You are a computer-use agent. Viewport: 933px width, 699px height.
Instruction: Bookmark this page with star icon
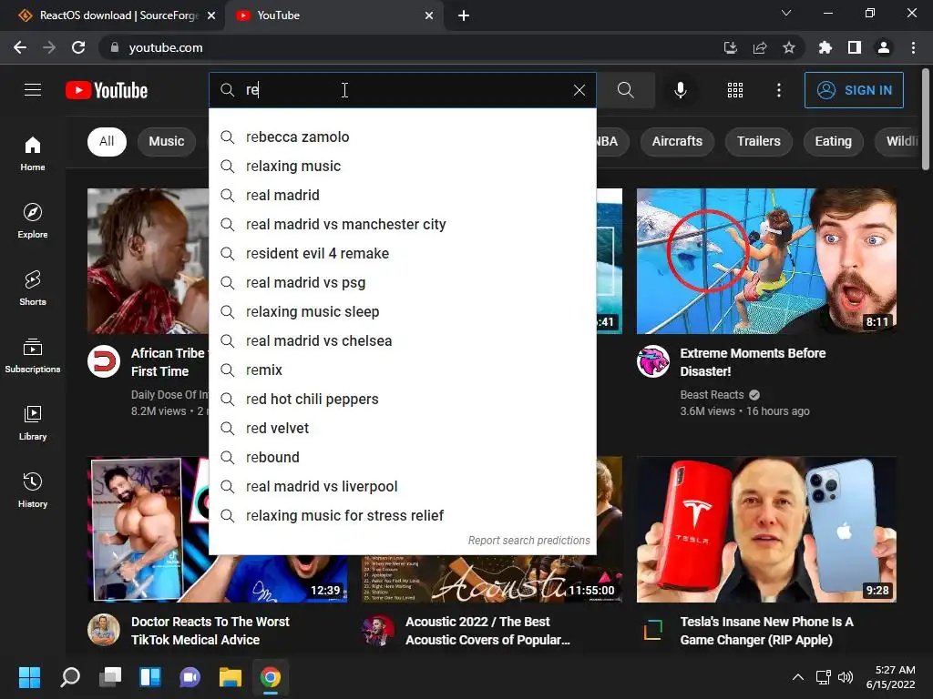tap(788, 47)
